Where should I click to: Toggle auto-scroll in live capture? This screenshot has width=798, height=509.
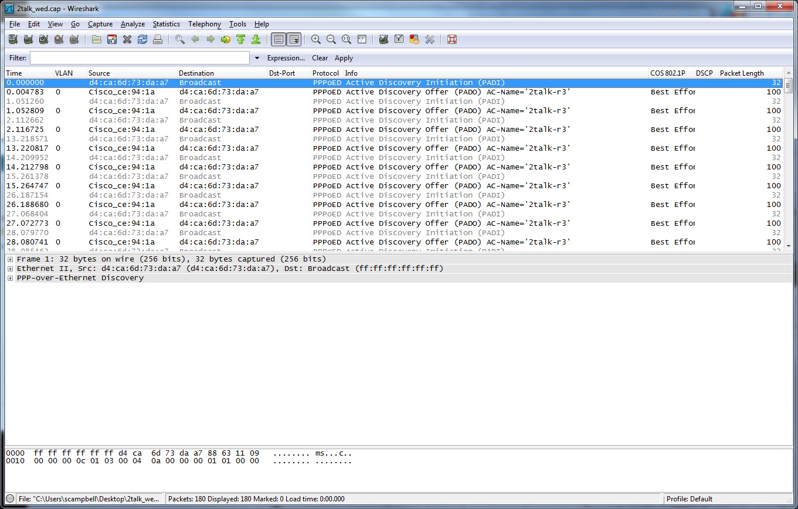click(293, 39)
